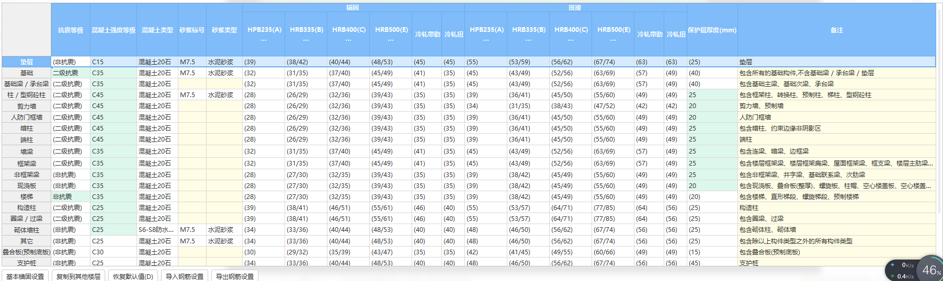Select the 人防门框墙 row header
Image resolution: width=943 pixels, height=281 pixels.
coord(27,118)
